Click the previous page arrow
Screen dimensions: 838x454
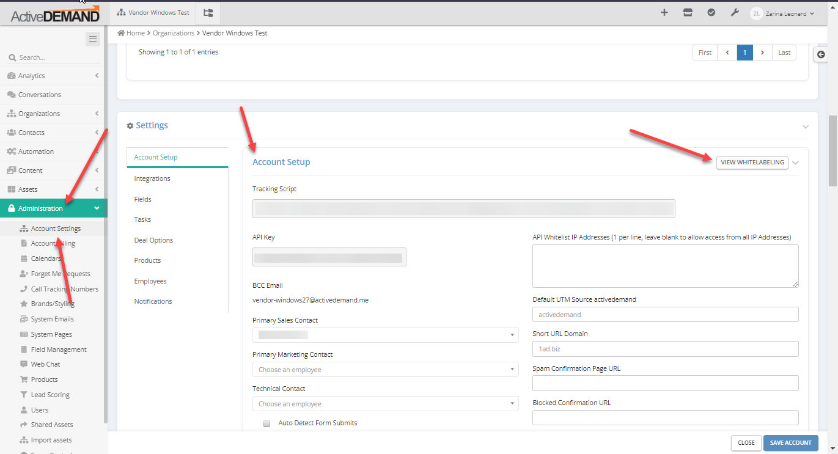[x=727, y=53]
